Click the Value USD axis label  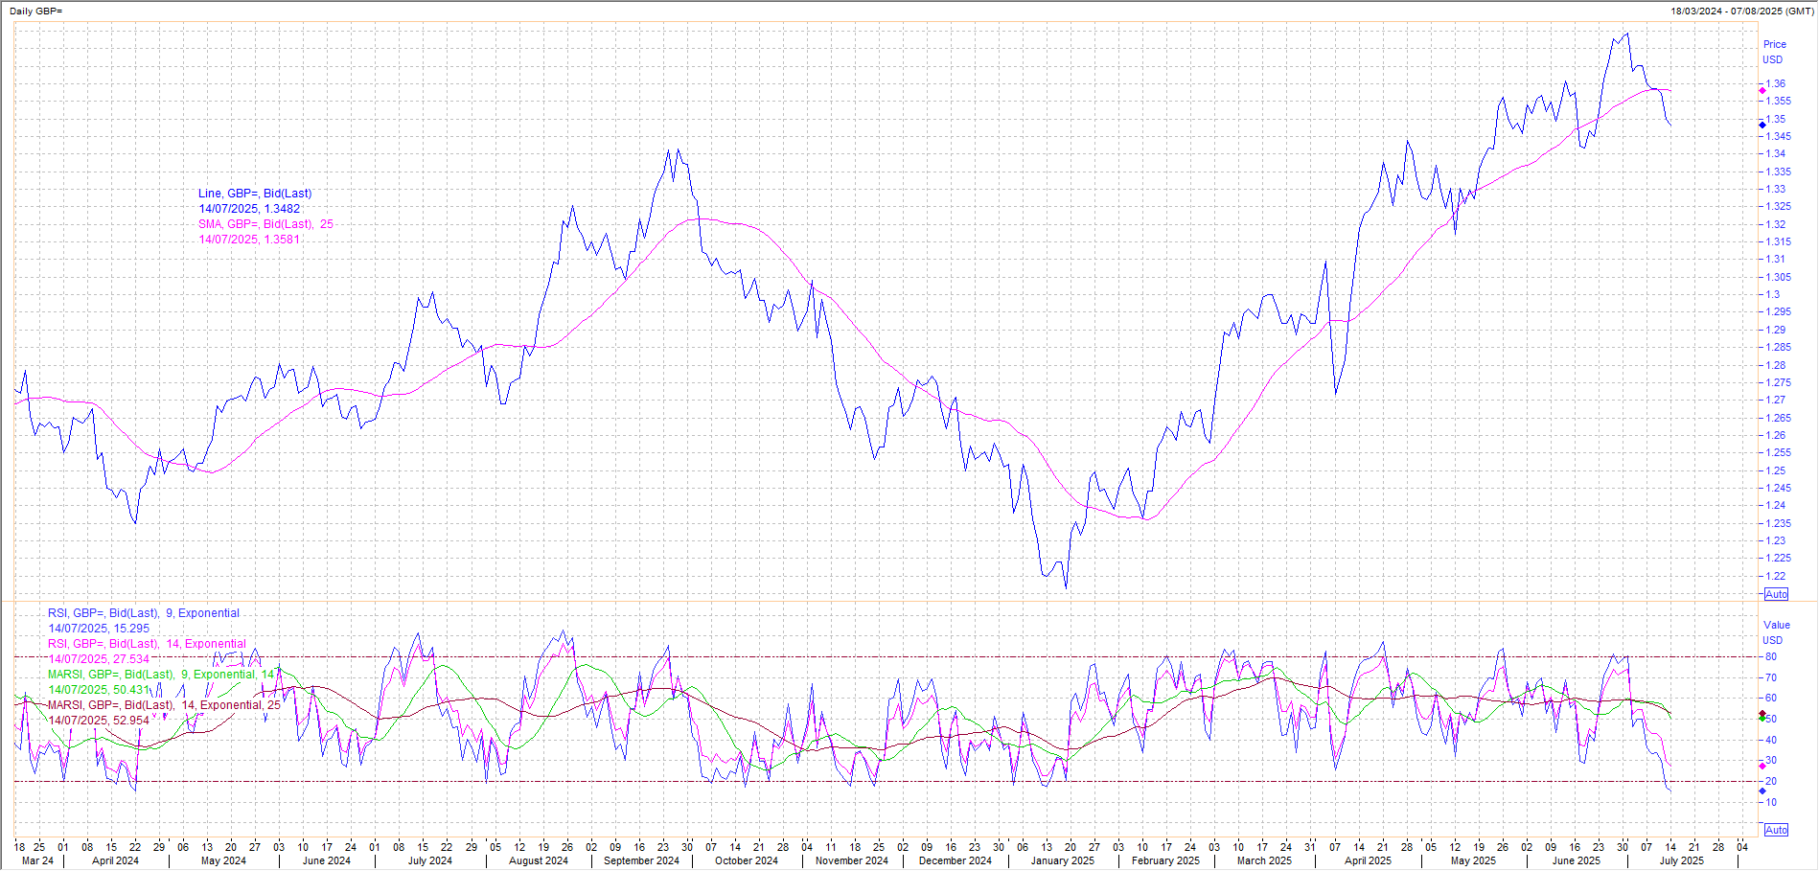1776,632
